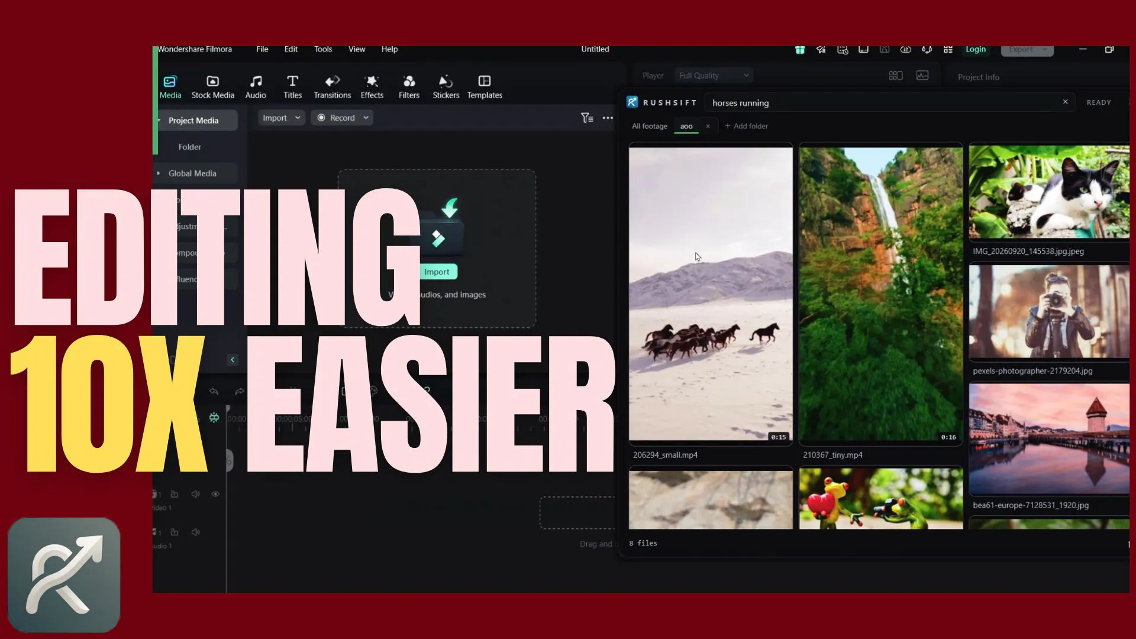Image resolution: width=1136 pixels, height=639 pixels.
Task: Open the View menu
Action: click(x=357, y=49)
